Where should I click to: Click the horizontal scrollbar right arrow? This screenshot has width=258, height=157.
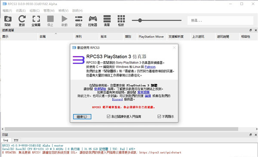256,129
